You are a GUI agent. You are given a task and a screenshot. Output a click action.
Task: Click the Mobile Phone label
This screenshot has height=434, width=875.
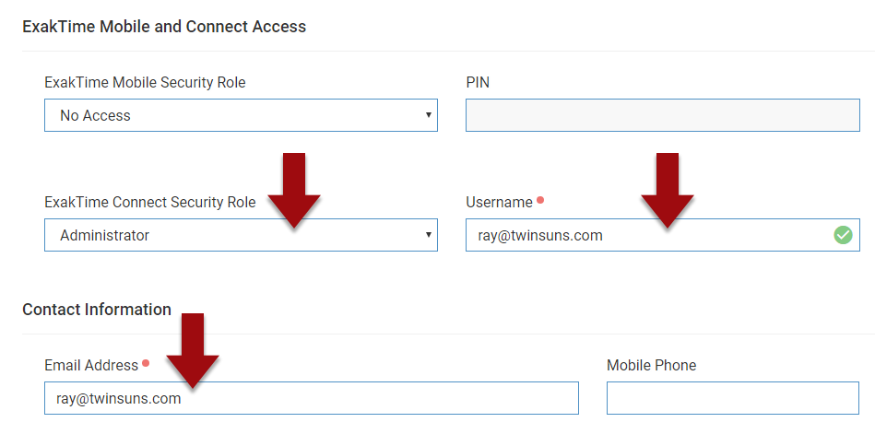tap(651, 366)
